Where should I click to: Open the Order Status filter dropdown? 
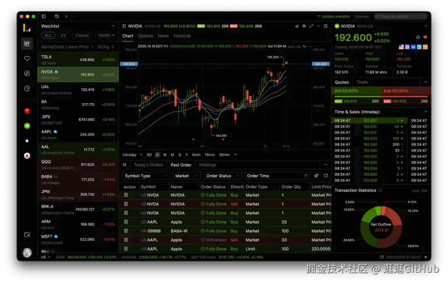[x=223, y=176]
